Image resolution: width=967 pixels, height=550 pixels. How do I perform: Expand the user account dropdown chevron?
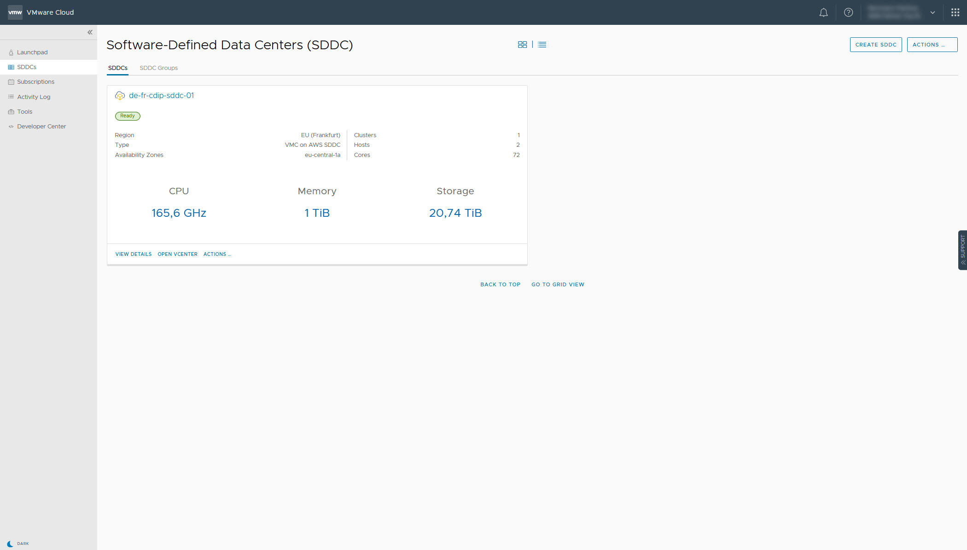[x=932, y=12]
